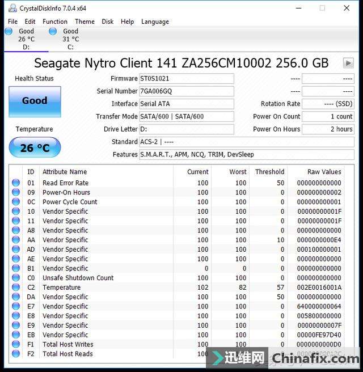Click status orb for Total Host Writes

pyautogui.click(x=16, y=344)
